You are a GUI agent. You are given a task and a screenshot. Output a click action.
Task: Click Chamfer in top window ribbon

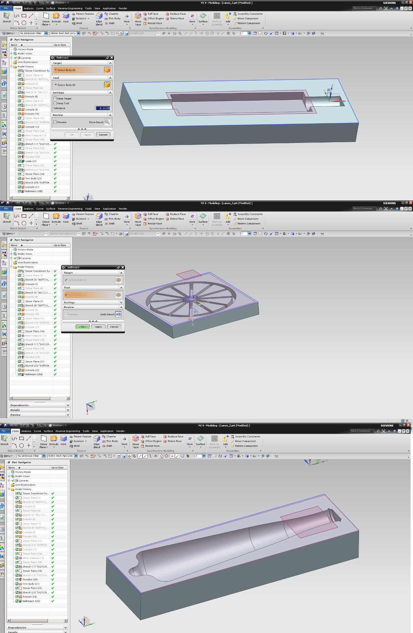(x=112, y=14)
